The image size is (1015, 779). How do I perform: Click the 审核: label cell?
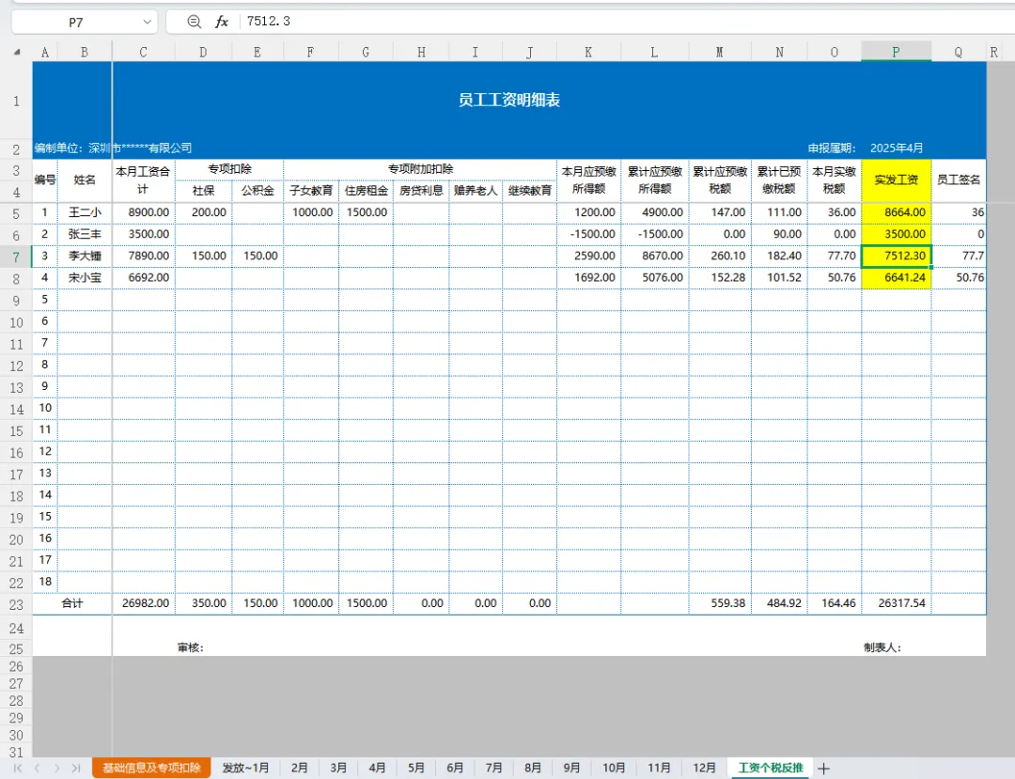tap(190, 647)
